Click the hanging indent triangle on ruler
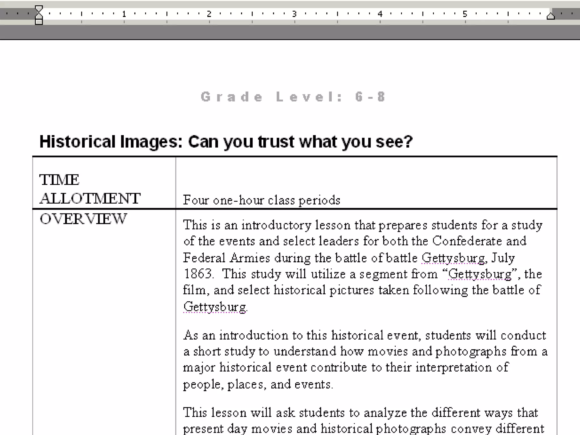 (x=39, y=16)
